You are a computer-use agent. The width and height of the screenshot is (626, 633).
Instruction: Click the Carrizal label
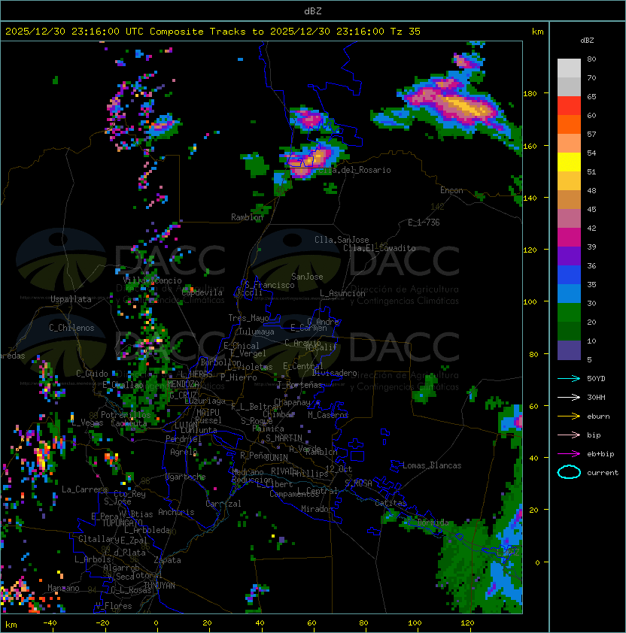[223, 504]
